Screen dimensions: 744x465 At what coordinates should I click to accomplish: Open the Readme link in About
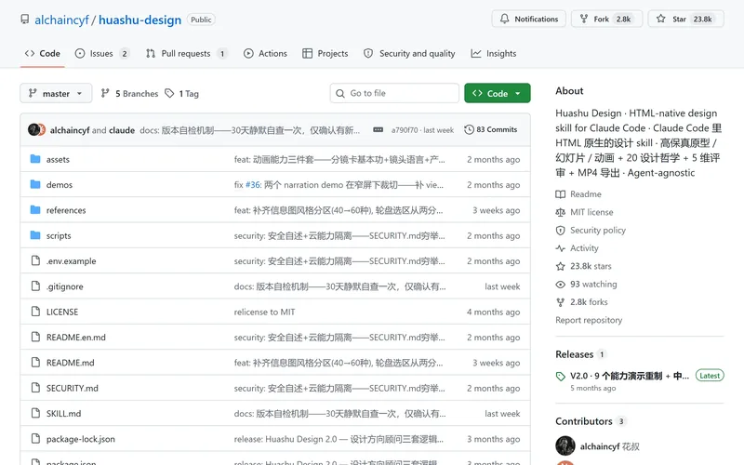pos(586,194)
